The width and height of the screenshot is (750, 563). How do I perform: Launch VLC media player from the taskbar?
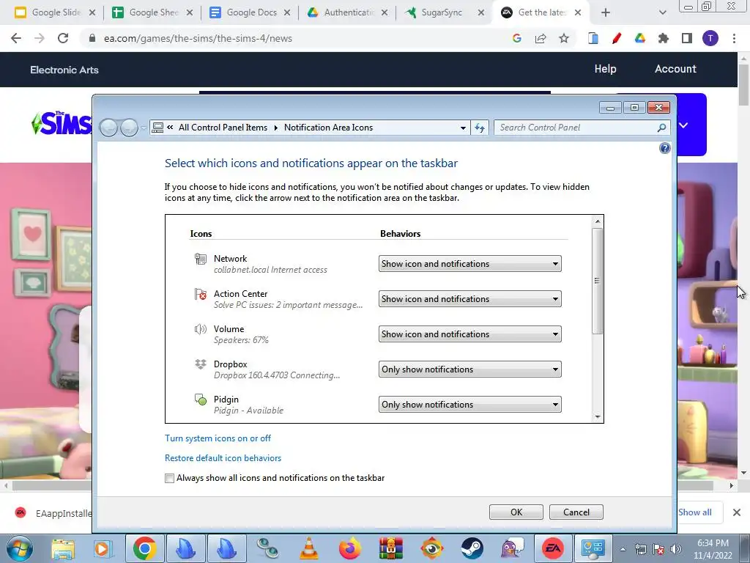click(x=309, y=548)
